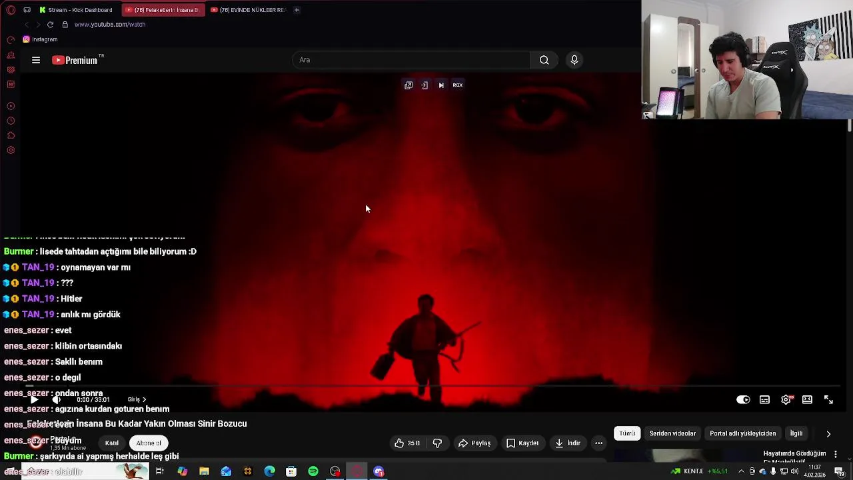Image resolution: width=853 pixels, height=480 pixels.
Task: Open Microsoft Edge from the taskbar
Action: [269, 472]
